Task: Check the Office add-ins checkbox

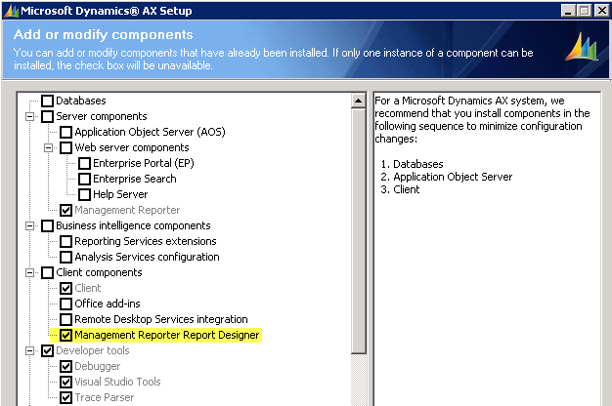Action: point(66,304)
